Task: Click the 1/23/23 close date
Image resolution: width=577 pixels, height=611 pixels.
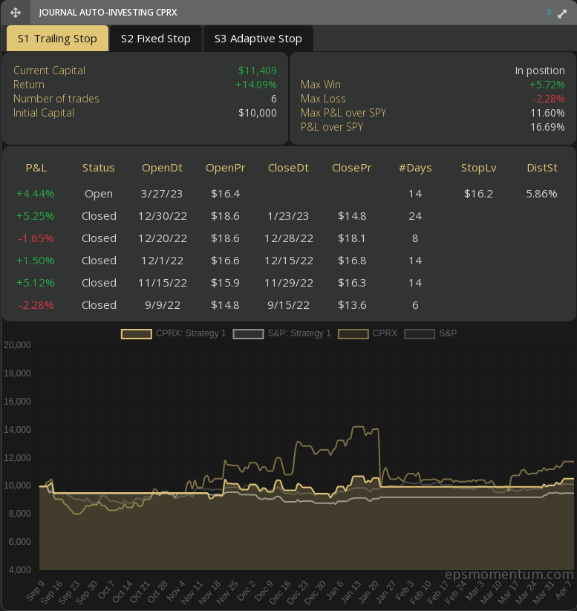Action: (x=288, y=216)
